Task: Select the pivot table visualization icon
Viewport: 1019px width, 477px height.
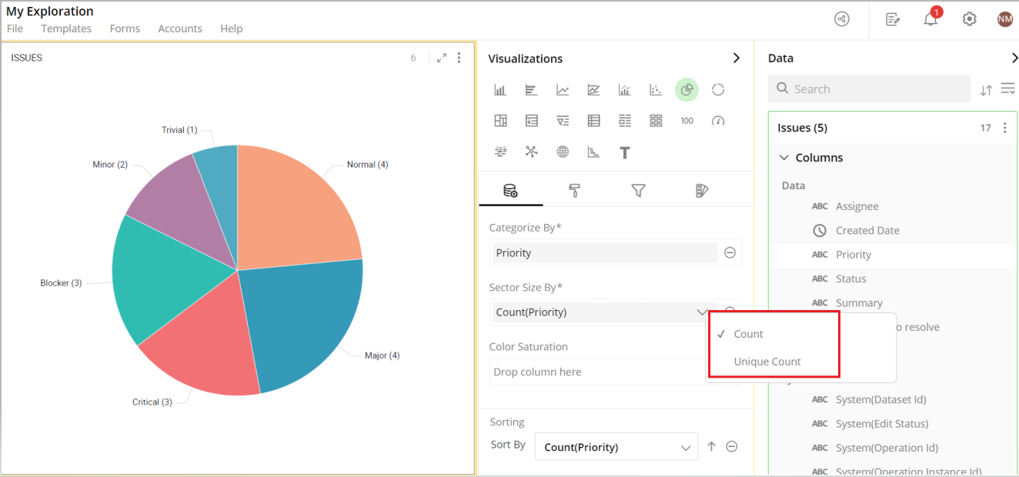Action: click(531, 121)
